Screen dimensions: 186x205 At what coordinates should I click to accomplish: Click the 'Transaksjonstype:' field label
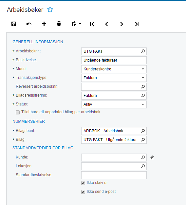pyautogui.click(x=31, y=78)
